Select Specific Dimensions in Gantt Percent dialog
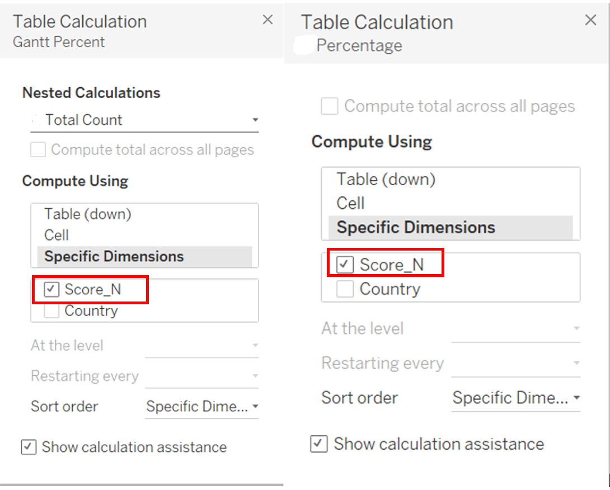Screen dimensions: 610x490 [114, 257]
